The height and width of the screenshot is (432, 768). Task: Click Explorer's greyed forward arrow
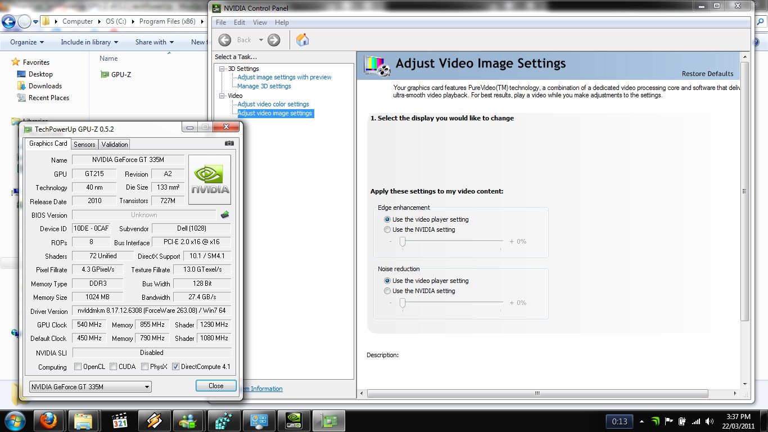[x=24, y=22]
